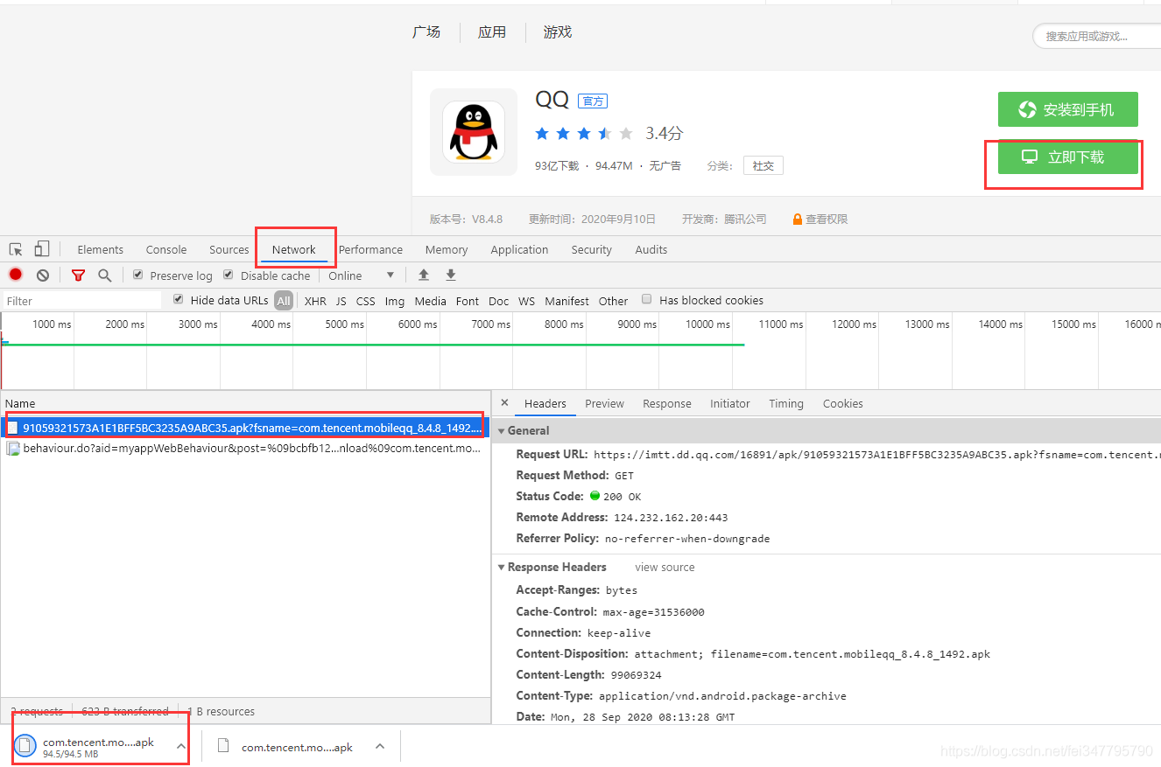This screenshot has width=1161, height=767.
Task: Collapse the General section
Action: (x=502, y=431)
